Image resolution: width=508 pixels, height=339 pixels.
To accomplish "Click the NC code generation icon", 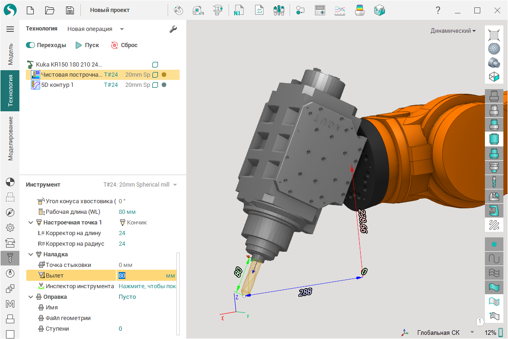I will click(239, 10).
